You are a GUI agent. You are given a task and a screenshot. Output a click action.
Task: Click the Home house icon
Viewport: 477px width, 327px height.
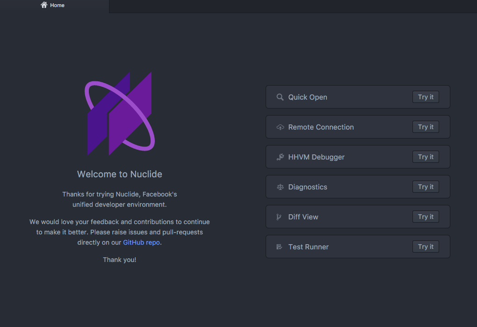pyautogui.click(x=44, y=5)
